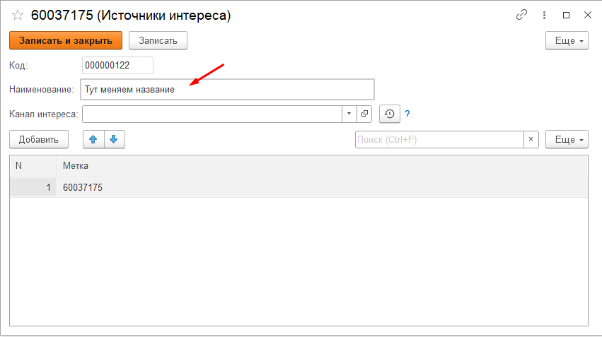This screenshot has width=602, height=337.
Task: Add form to favorites with star icon
Action: coord(18,16)
